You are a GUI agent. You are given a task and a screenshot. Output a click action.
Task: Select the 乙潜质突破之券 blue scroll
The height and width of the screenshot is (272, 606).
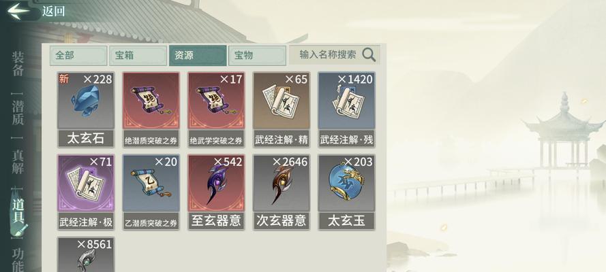151,192
